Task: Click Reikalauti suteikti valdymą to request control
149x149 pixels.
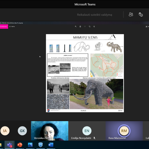Action: pos(94,15)
